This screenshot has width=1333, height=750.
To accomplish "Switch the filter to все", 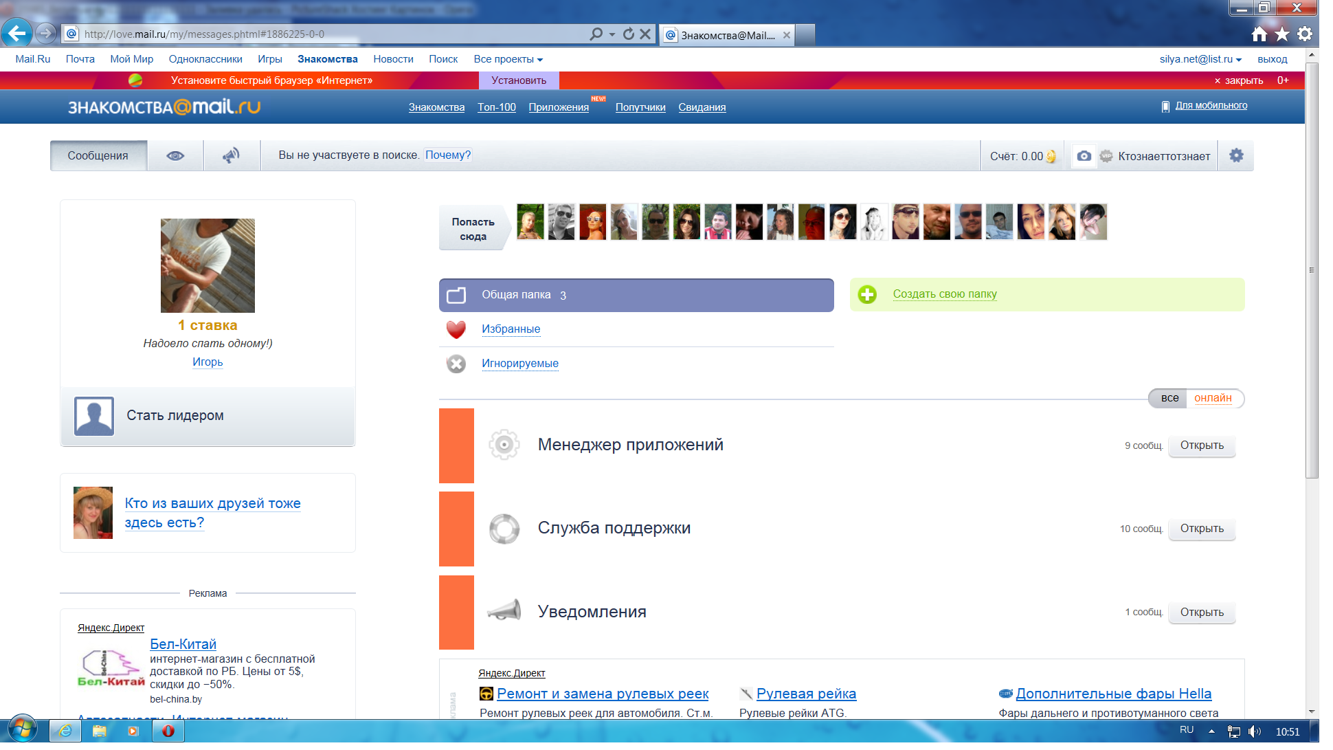I will 1169,398.
